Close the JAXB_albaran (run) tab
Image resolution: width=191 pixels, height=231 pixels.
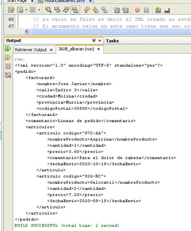[x=98, y=49]
